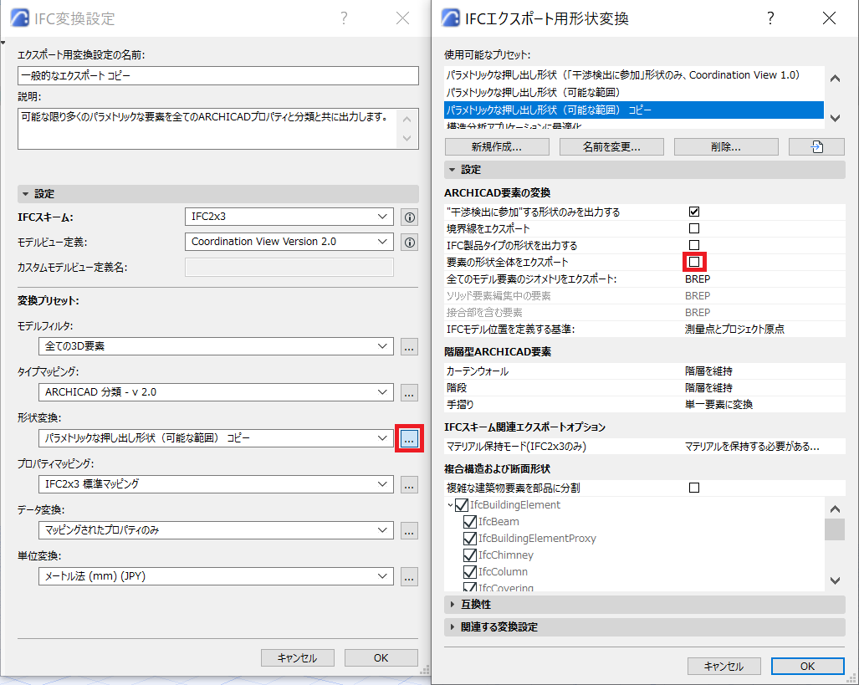Screen dimensions: 859x685
Task: Uncheck IfcChimney checkbox
Action: pos(470,555)
